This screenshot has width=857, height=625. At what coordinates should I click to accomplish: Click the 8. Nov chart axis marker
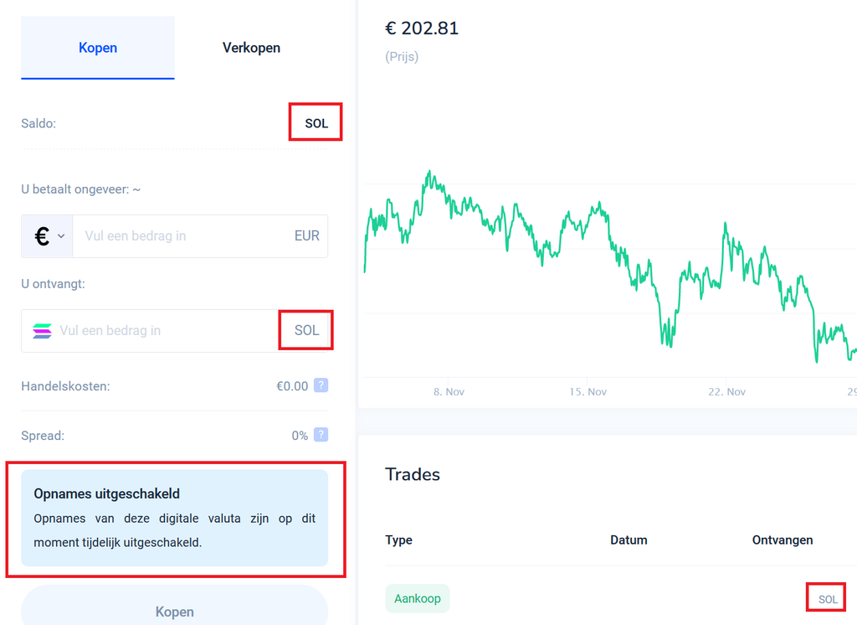coord(449,392)
